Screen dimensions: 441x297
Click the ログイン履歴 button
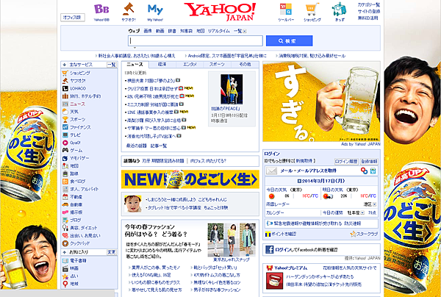tap(346, 162)
